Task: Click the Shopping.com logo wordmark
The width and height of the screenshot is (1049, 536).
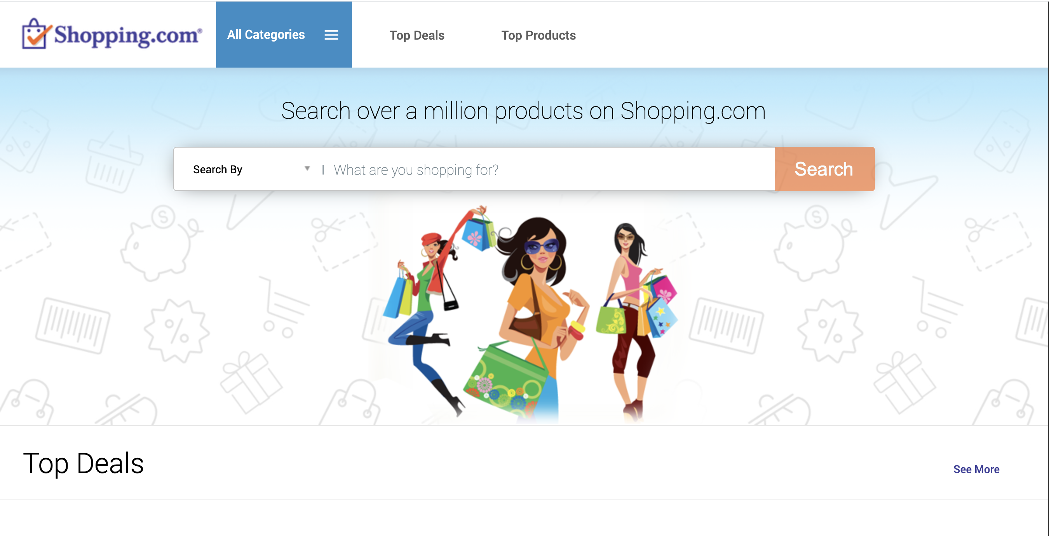Action: click(x=128, y=35)
